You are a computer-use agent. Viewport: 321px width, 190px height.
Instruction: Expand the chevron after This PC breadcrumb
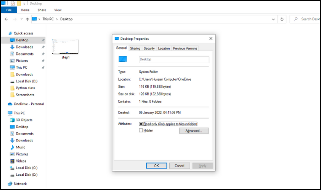tap(57, 19)
